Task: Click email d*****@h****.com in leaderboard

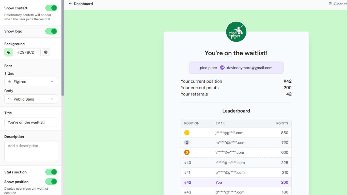Action: pyautogui.click(x=230, y=192)
